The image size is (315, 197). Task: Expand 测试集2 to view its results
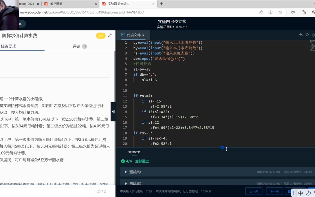[134, 183]
